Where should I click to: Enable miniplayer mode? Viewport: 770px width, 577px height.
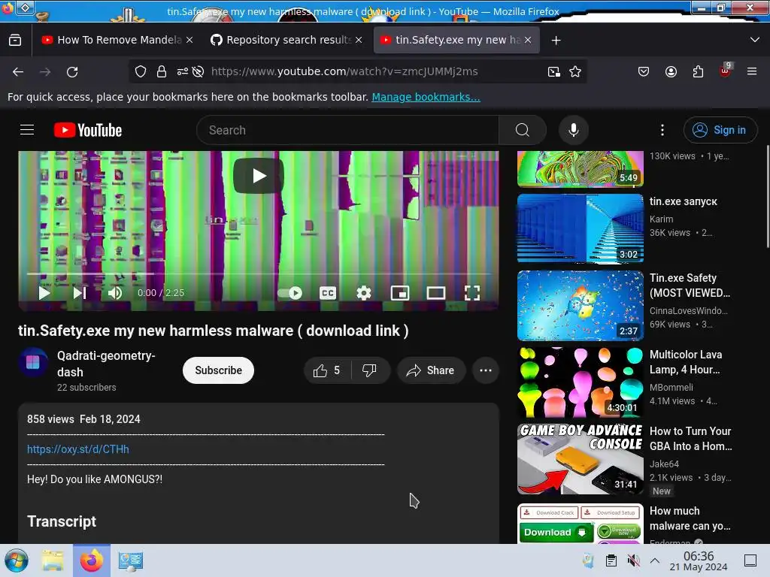(x=400, y=293)
